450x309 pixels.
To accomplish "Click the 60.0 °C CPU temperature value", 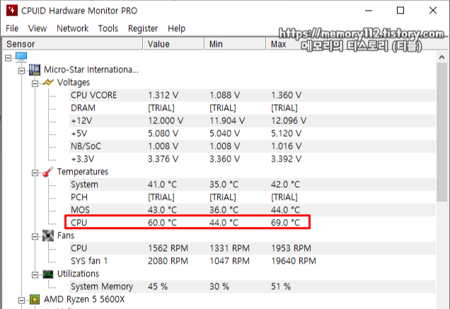I will pyautogui.click(x=163, y=223).
